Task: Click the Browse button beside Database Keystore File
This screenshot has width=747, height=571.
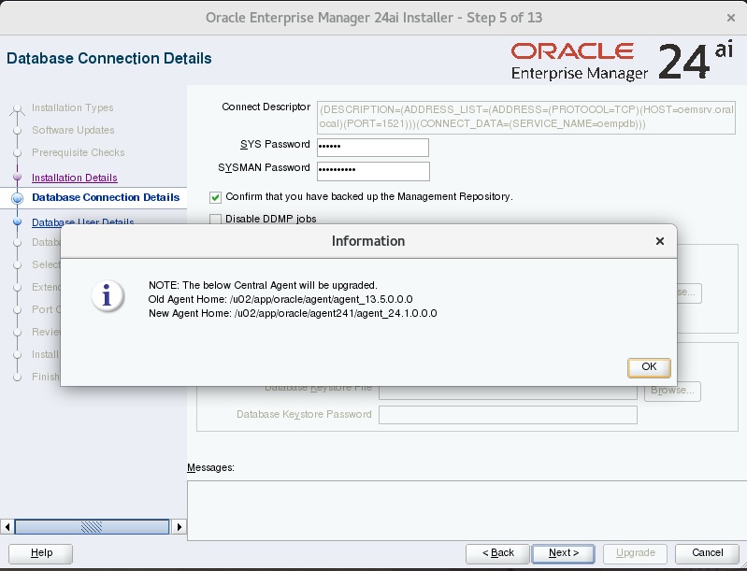Action: pos(672,391)
